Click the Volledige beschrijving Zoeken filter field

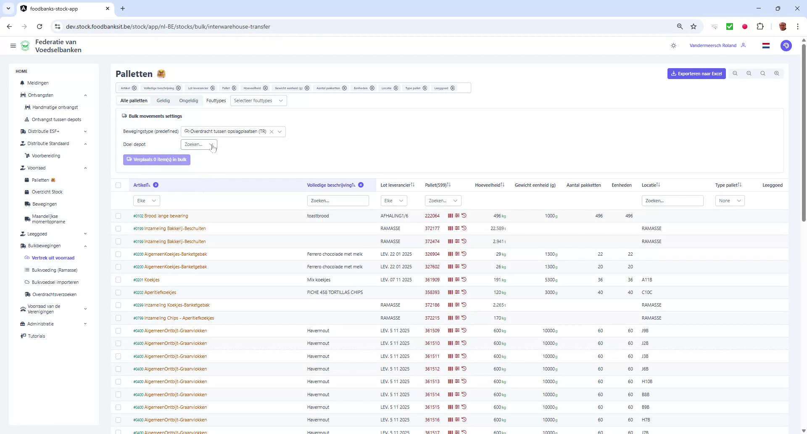(x=338, y=201)
